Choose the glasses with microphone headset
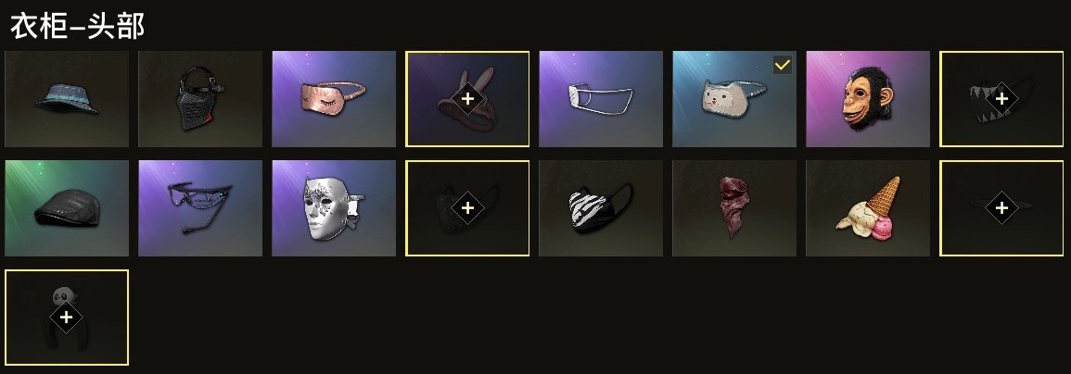Viewport: 1071px width, 374px height. (x=200, y=208)
